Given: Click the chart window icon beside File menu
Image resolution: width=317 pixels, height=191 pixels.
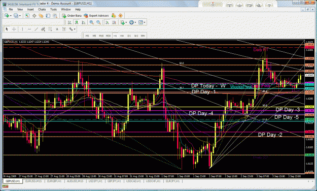Looking at the screenshot, I should 5,10.
